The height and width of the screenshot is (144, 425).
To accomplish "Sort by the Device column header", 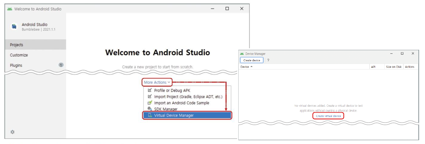I will coord(304,67).
